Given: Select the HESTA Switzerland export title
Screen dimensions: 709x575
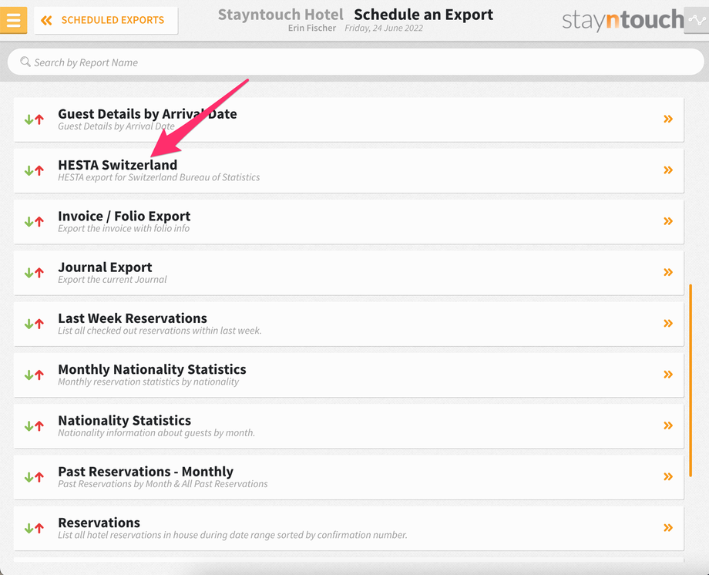Looking at the screenshot, I should click(x=118, y=165).
